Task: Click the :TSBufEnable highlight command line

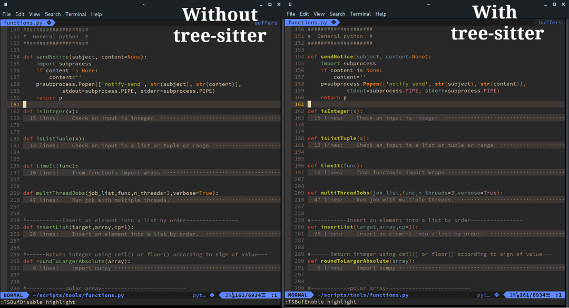Action: [x=321, y=302]
